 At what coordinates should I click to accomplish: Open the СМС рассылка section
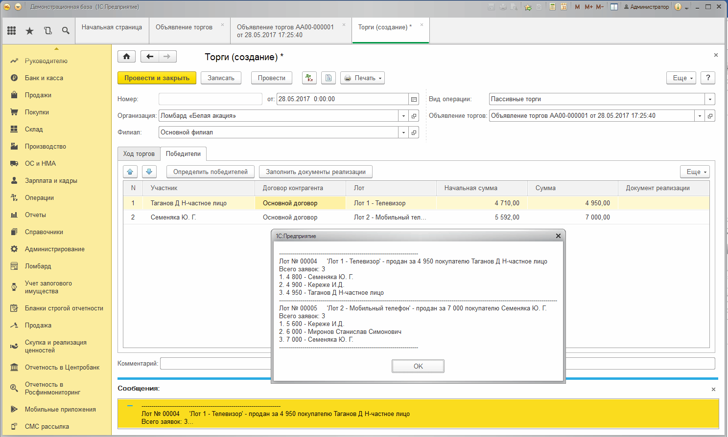[47, 427]
